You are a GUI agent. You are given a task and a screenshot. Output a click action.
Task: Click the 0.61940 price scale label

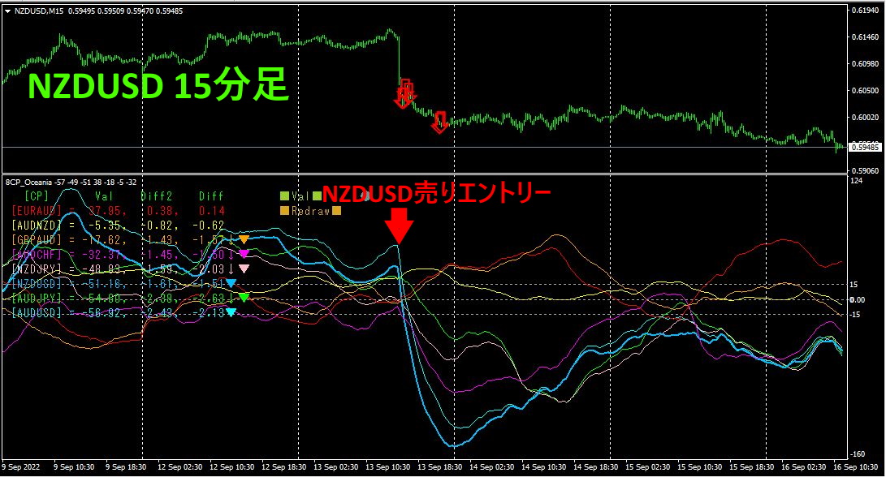865,11
